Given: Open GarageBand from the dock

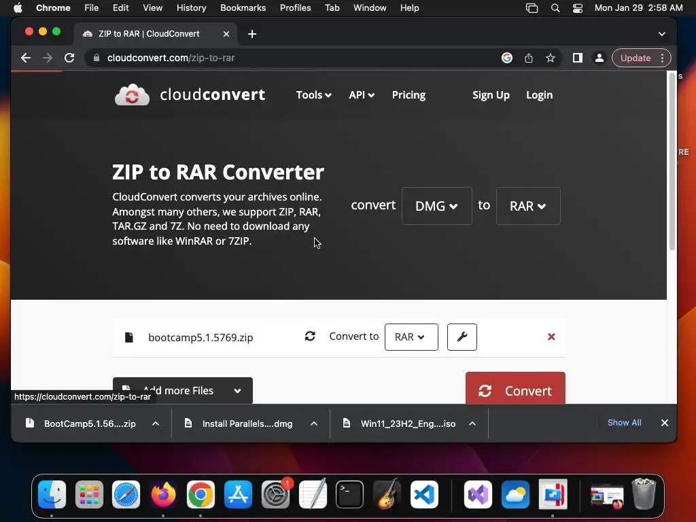Looking at the screenshot, I should click(x=387, y=494).
